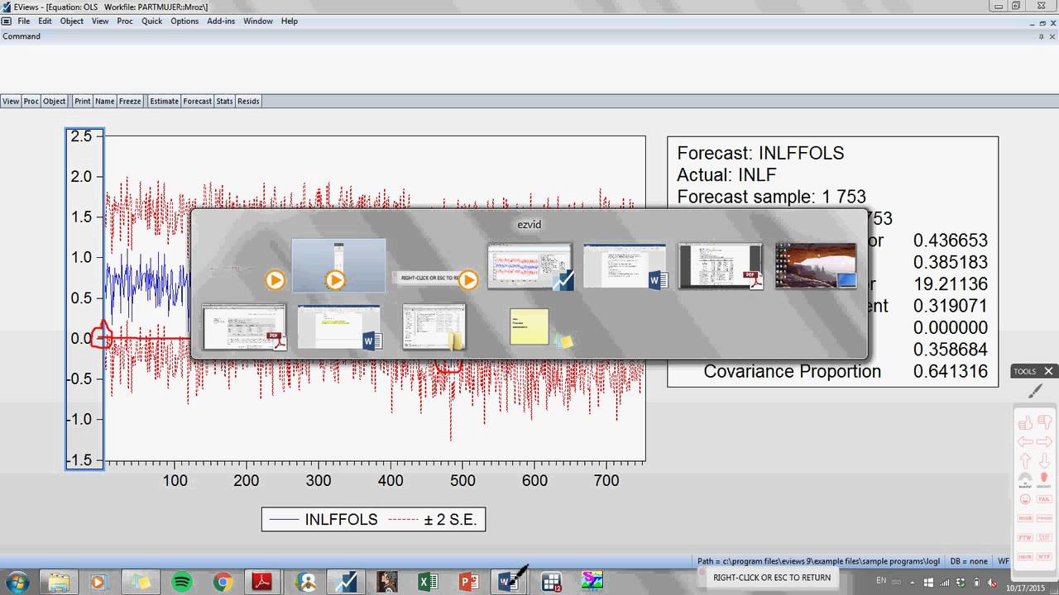Open Sticky Notes from taskbar
Image resolution: width=1059 pixels, height=595 pixels.
141,582
